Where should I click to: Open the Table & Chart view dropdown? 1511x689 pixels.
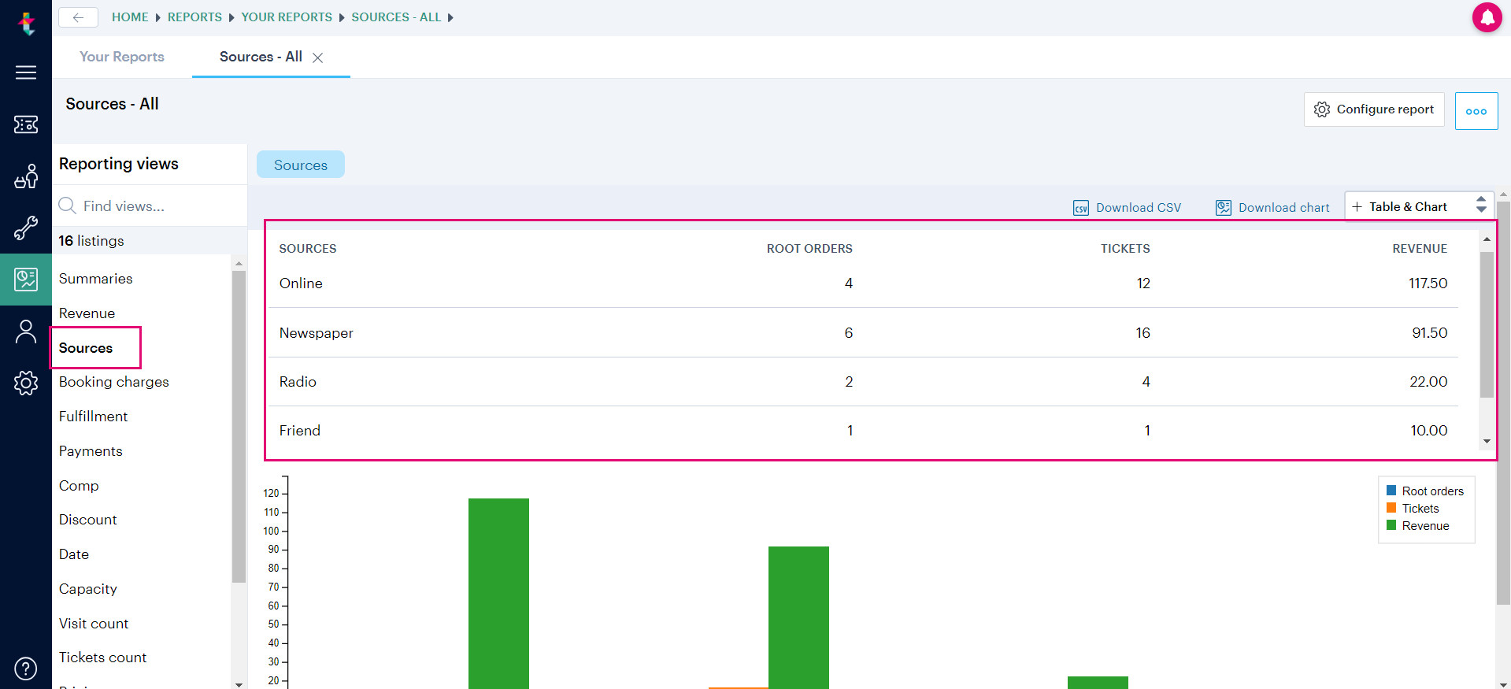tap(1419, 206)
